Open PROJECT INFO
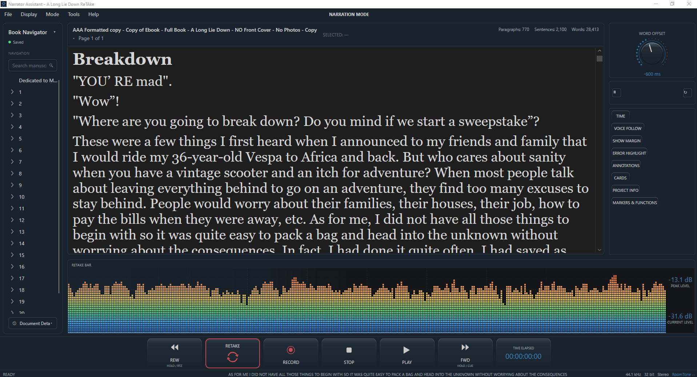 click(625, 190)
